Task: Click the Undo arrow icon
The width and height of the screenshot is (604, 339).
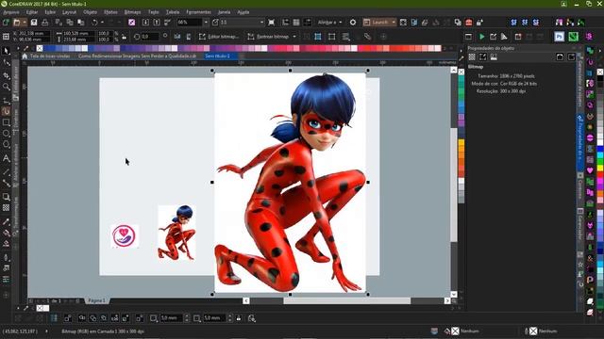Action: (x=94, y=23)
